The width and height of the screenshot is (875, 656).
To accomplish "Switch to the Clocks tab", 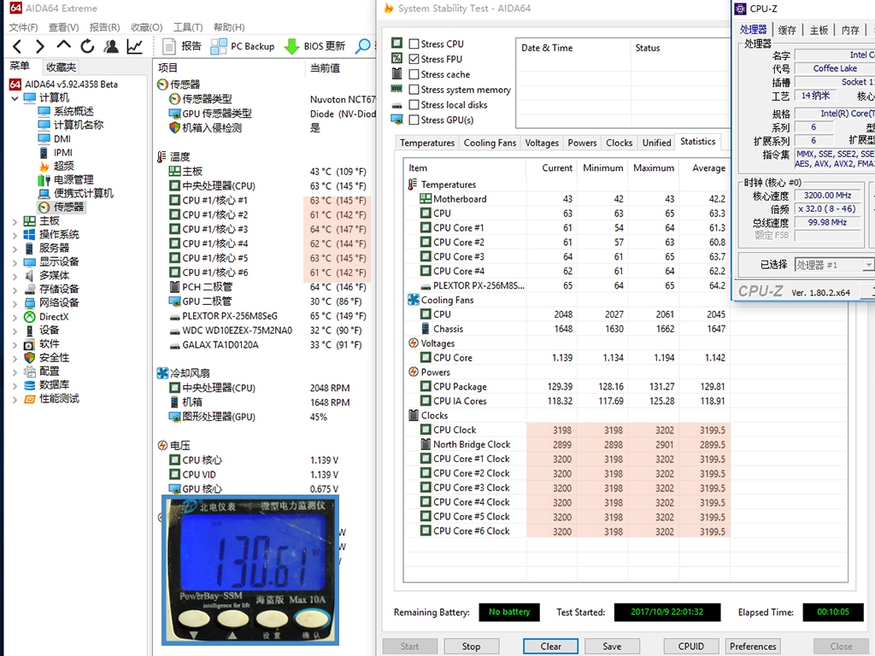I will tap(620, 143).
